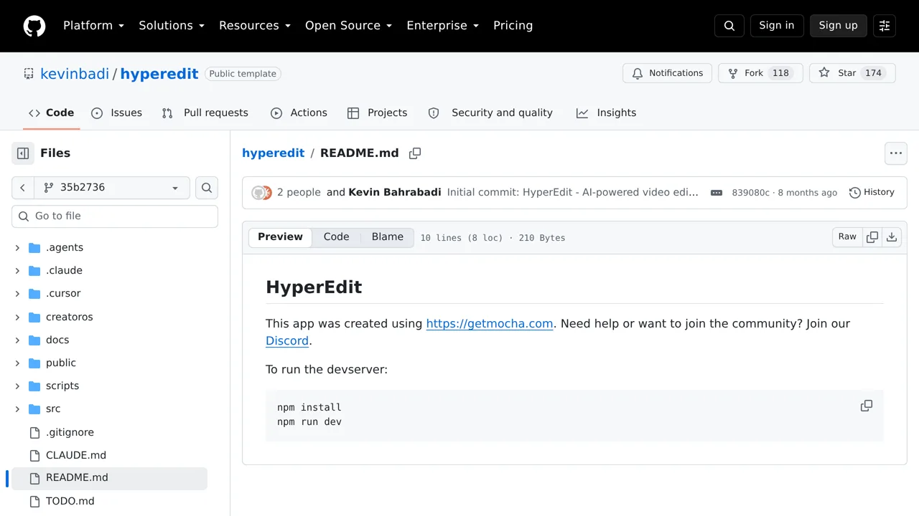Expand the docs folder chevron

click(17, 340)
